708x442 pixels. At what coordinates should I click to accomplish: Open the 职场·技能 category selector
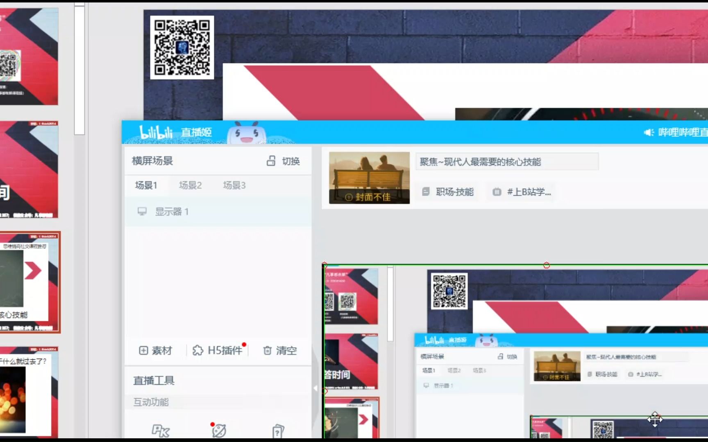(447, 192)
